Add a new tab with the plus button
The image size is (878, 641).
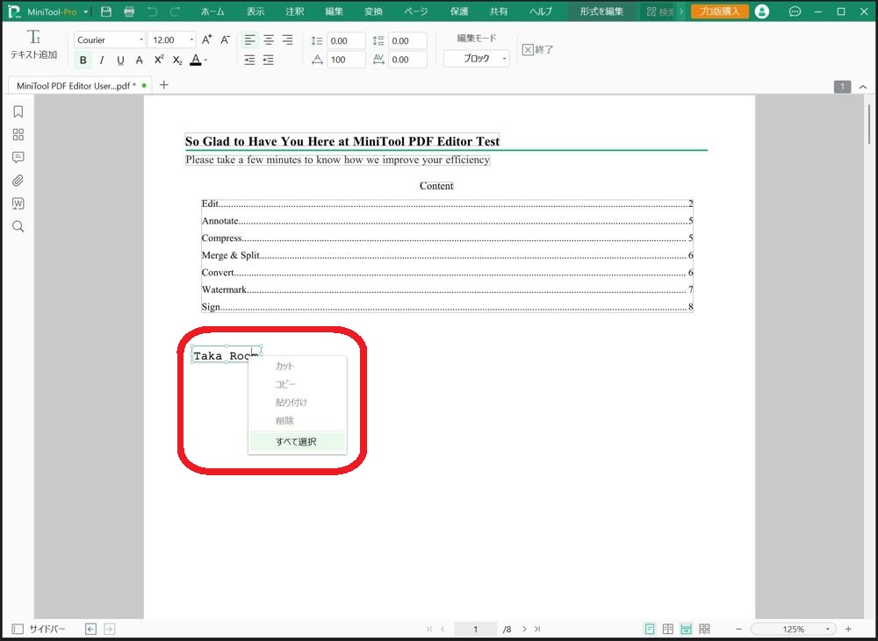[164, 85]
